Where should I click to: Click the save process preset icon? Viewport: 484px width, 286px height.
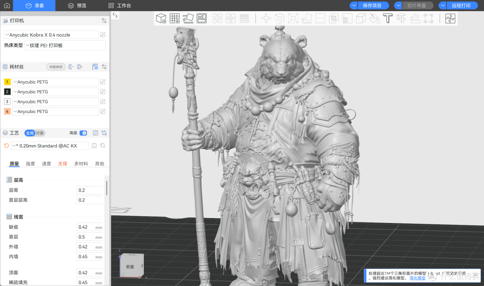[x=95, y=146]
